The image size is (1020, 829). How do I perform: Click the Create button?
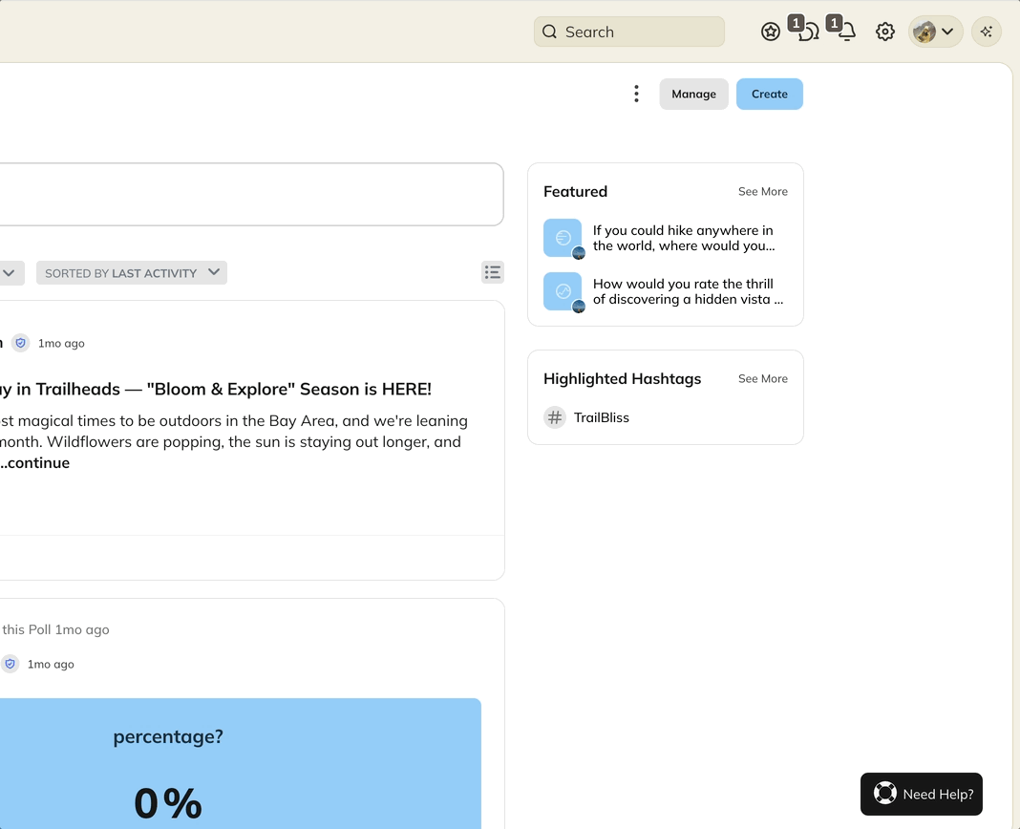coord(770,94)
